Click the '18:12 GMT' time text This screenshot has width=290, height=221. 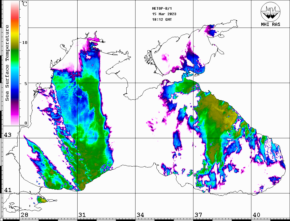tap(162, 19)
